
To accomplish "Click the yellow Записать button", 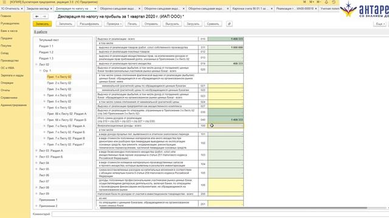I will (42, 24).
